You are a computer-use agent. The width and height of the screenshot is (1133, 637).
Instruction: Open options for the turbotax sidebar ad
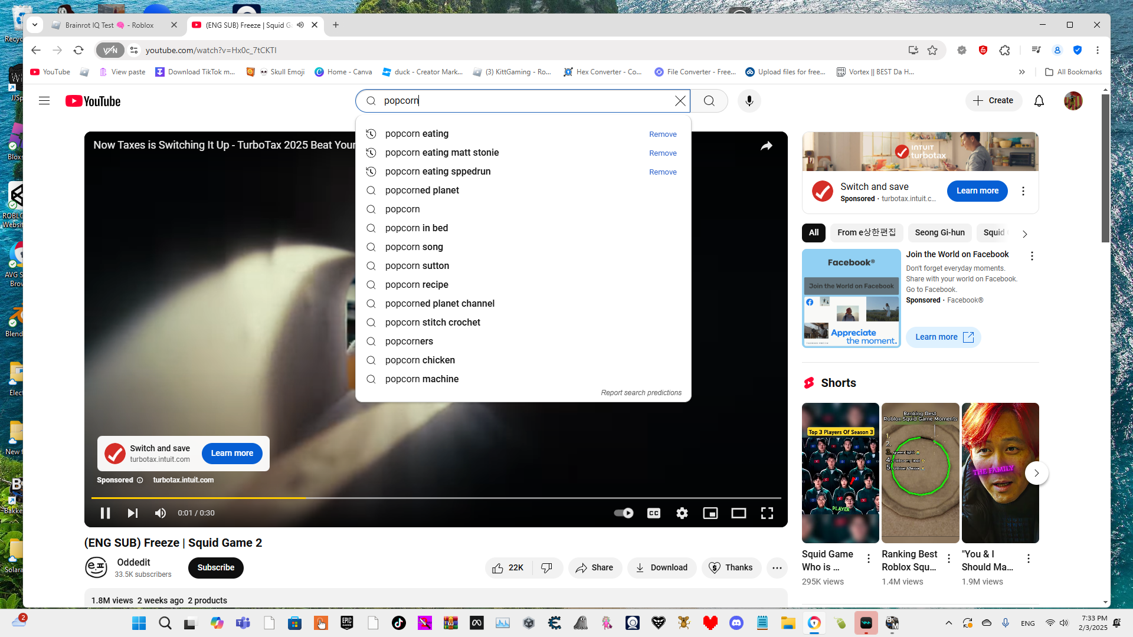(x=1023, y=191)
